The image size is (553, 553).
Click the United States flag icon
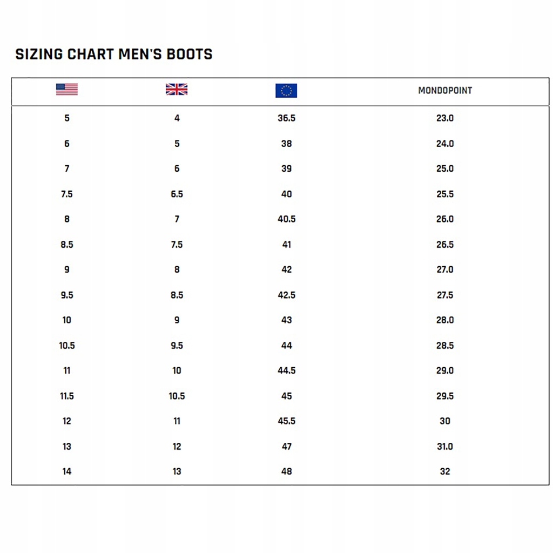67,89
